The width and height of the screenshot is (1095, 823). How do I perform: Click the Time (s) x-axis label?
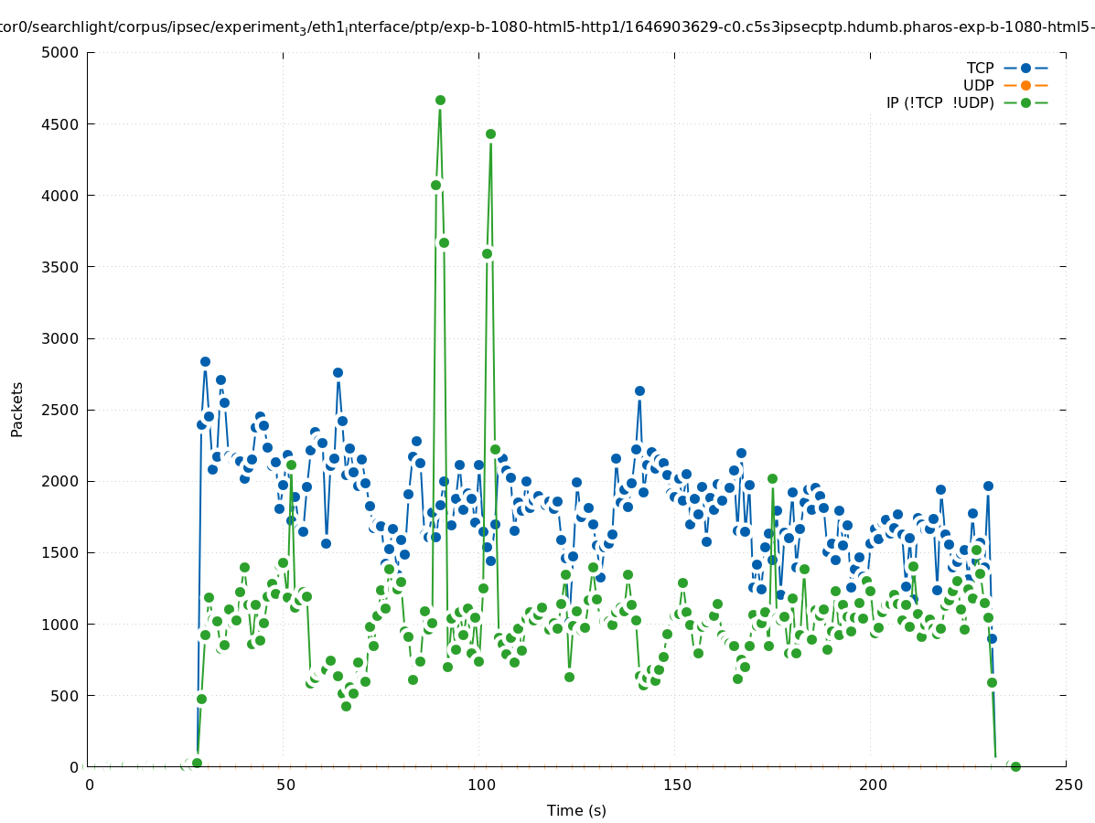tap(576, 810)
